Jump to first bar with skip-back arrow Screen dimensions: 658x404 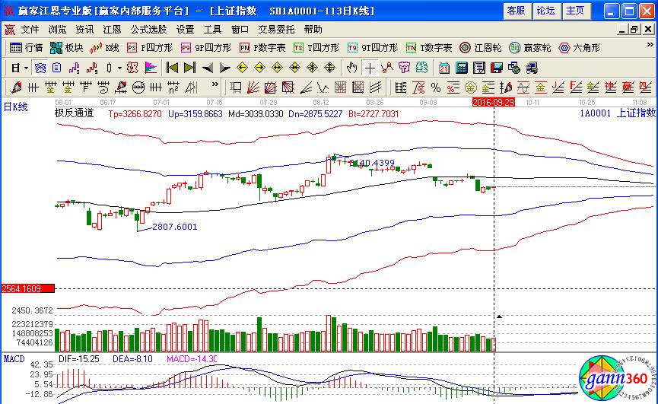pyautogui.click(x=173, y=68)
